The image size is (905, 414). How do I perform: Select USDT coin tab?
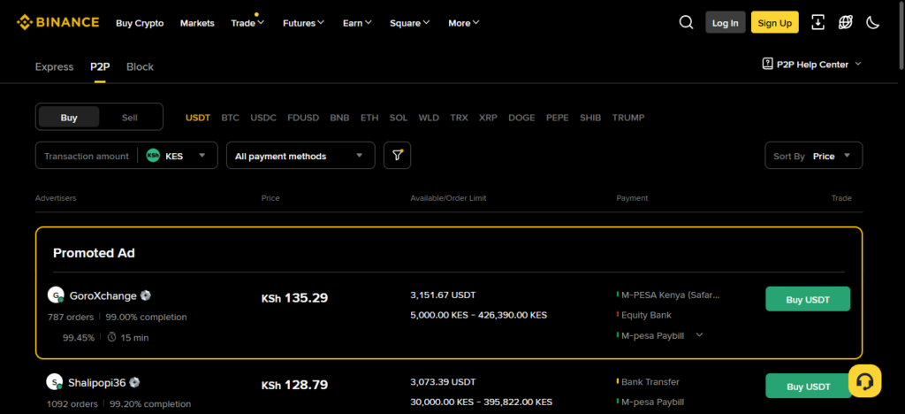(x=198, y=118)
